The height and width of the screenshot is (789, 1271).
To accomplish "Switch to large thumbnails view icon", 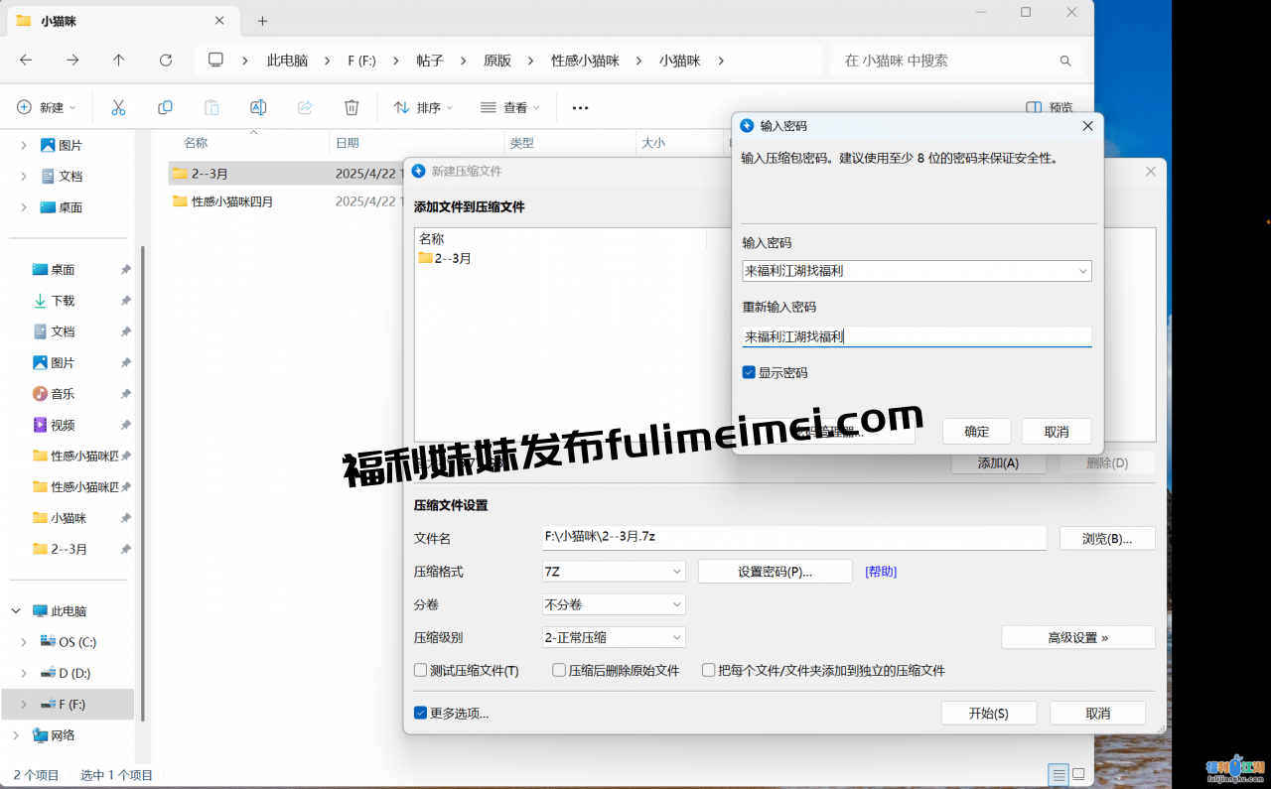I will pos(1078,774).
